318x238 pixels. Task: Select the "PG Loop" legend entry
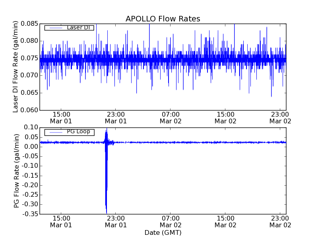(x=69, y=132)
